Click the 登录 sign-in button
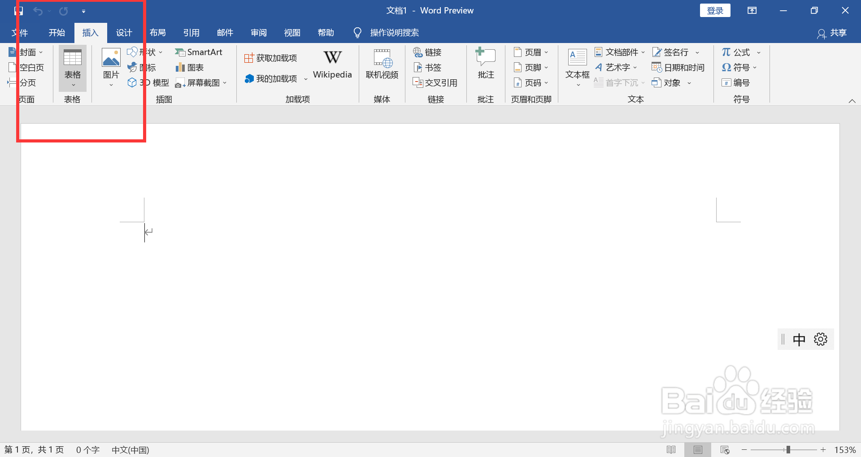 (x=714, y=10)
